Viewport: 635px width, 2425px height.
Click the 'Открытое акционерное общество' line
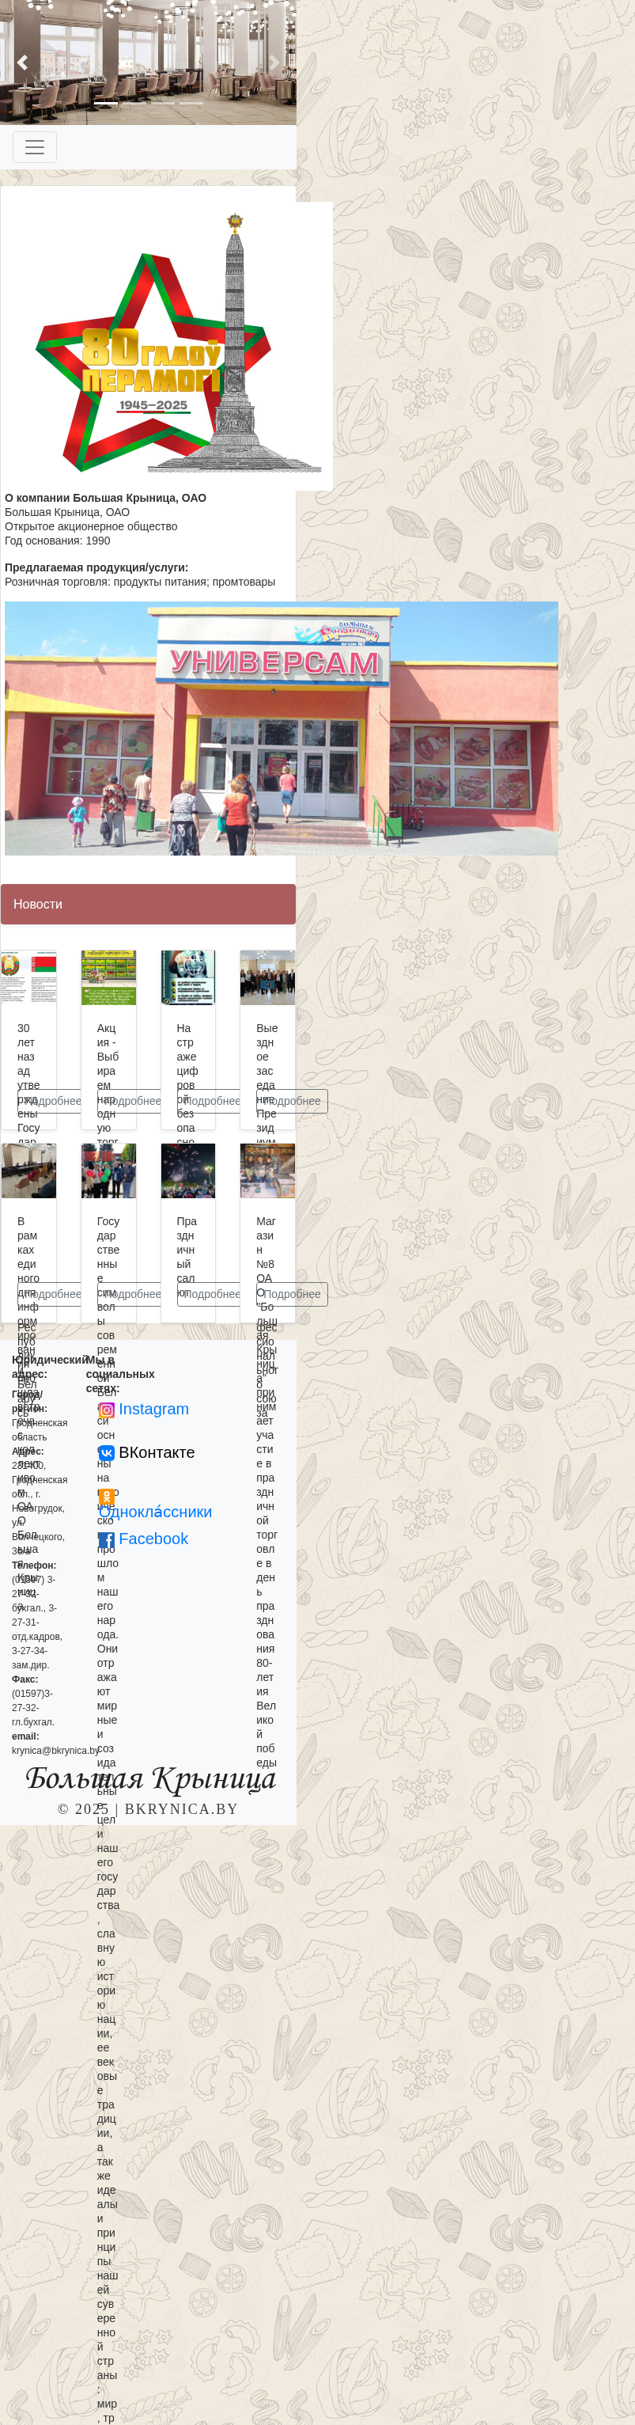coord(91,526)
